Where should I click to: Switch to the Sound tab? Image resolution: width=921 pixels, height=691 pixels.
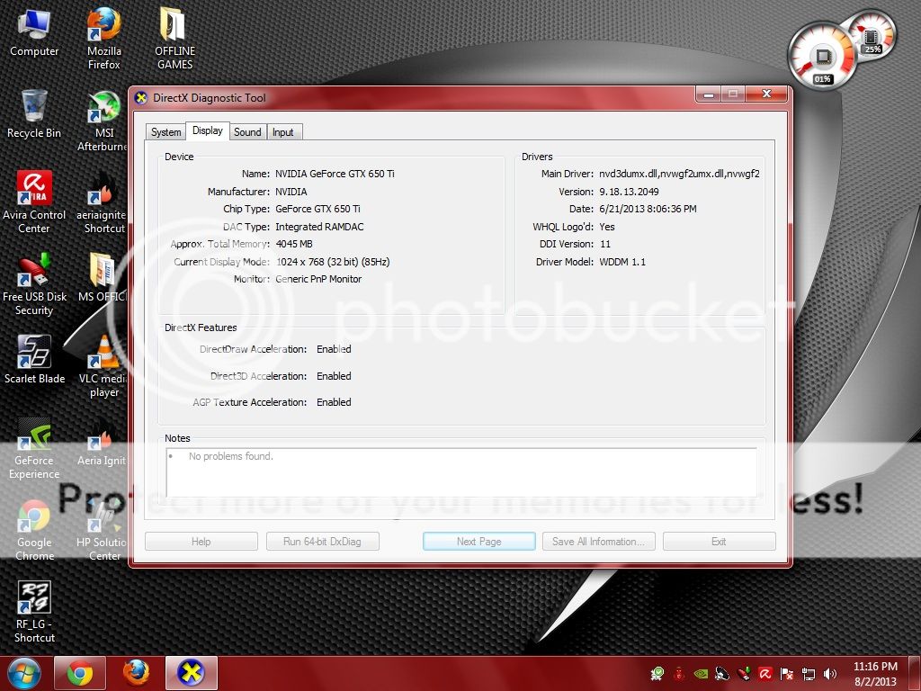tap(247, 132)
